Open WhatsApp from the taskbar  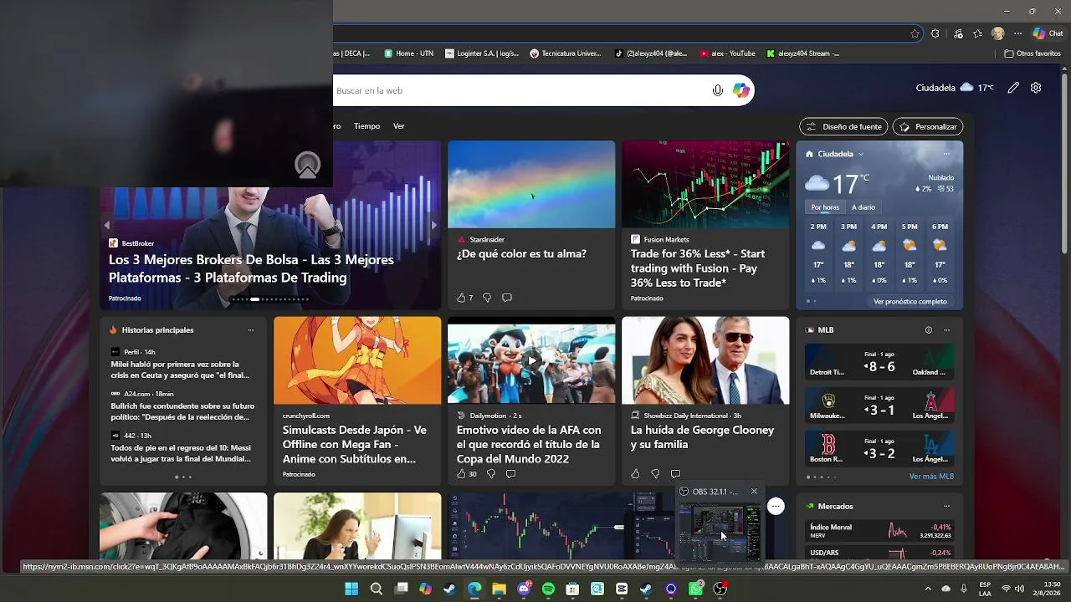[695, 589]
